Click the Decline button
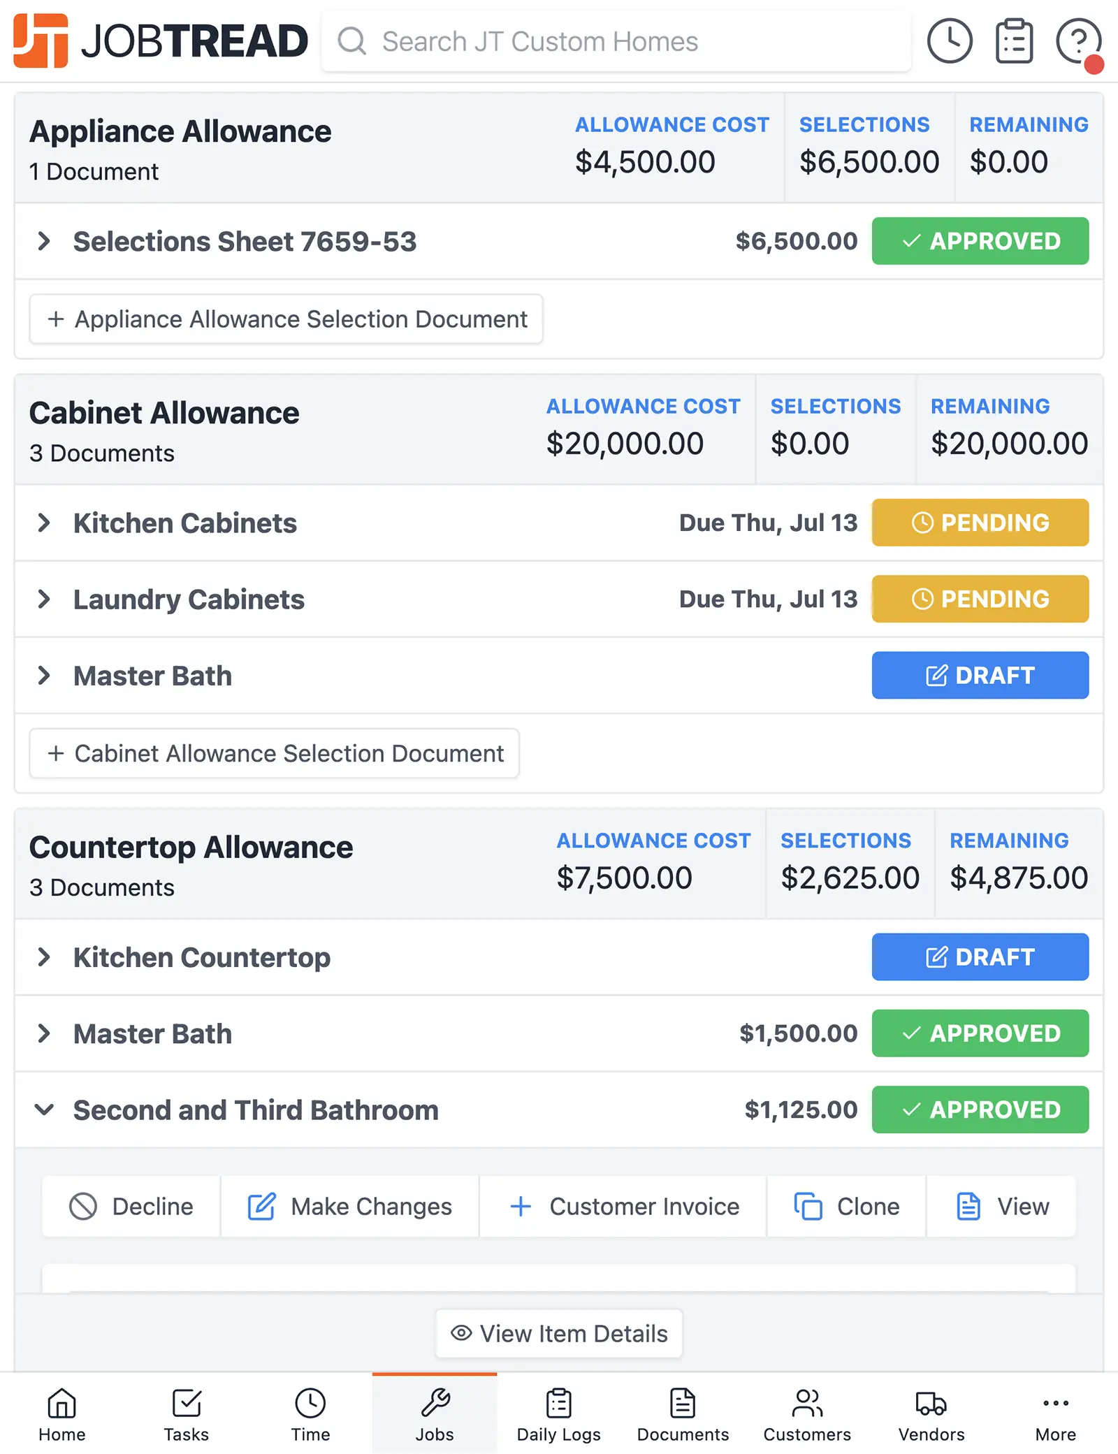This screenshot has width=1118, height=1454. click(131, 1207)
